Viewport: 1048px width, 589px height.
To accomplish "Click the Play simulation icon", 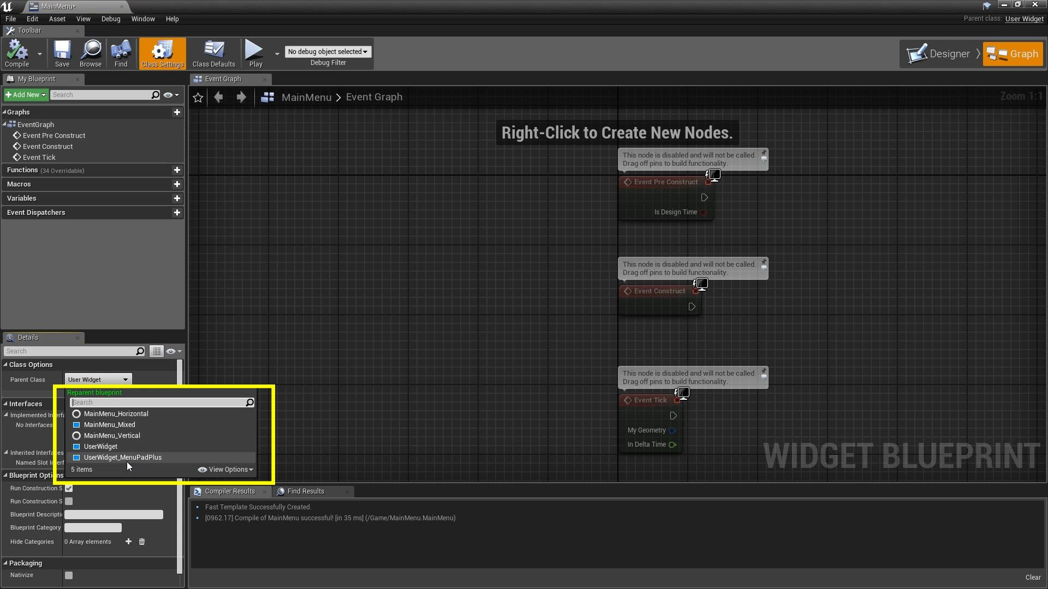I will 255,51.
